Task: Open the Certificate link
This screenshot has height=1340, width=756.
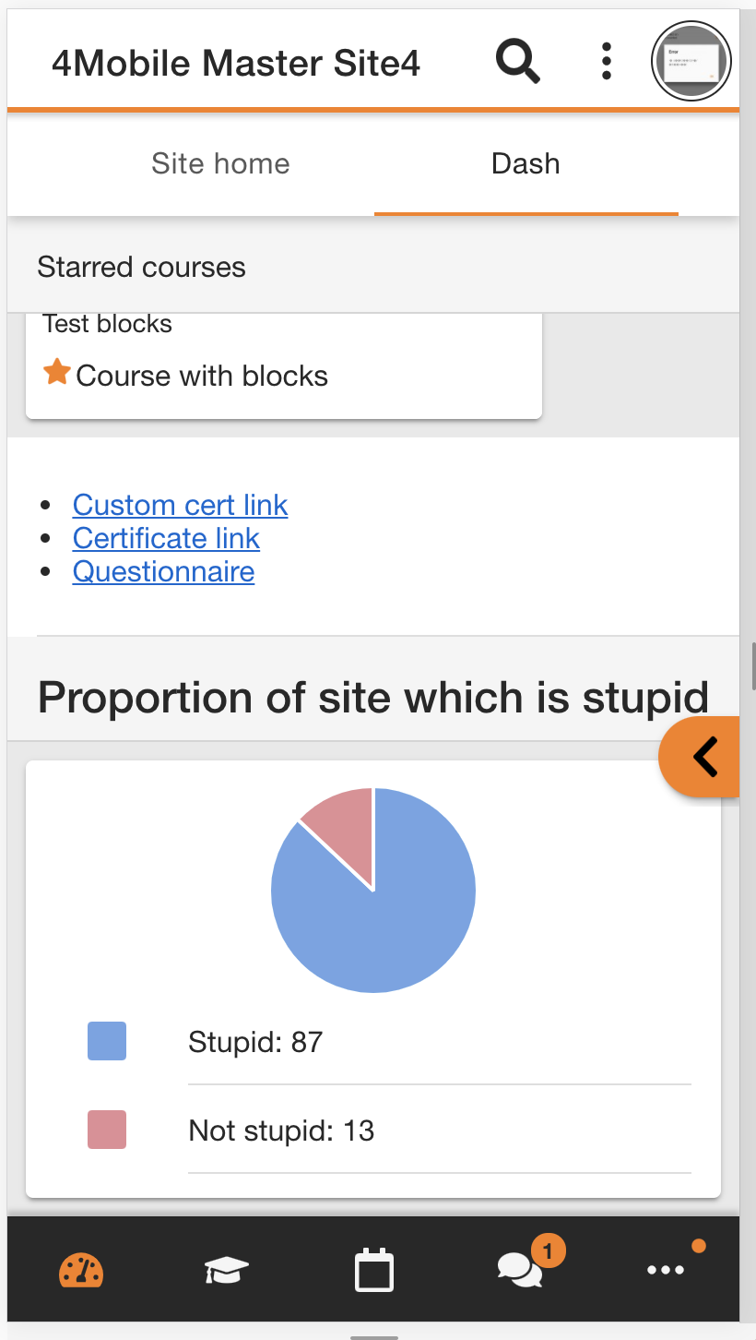Action: (x=166, y=538)
